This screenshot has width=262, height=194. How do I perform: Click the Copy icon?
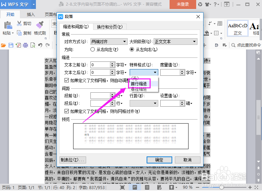19,33
